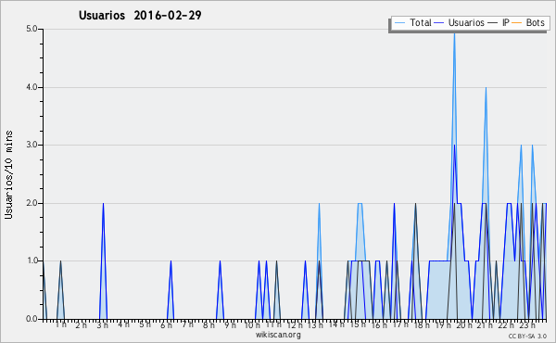The width and height of the screenshot is (556, 343).
Task: Click the '1 h' x-axis label
Action: click(x=60, y=324)
